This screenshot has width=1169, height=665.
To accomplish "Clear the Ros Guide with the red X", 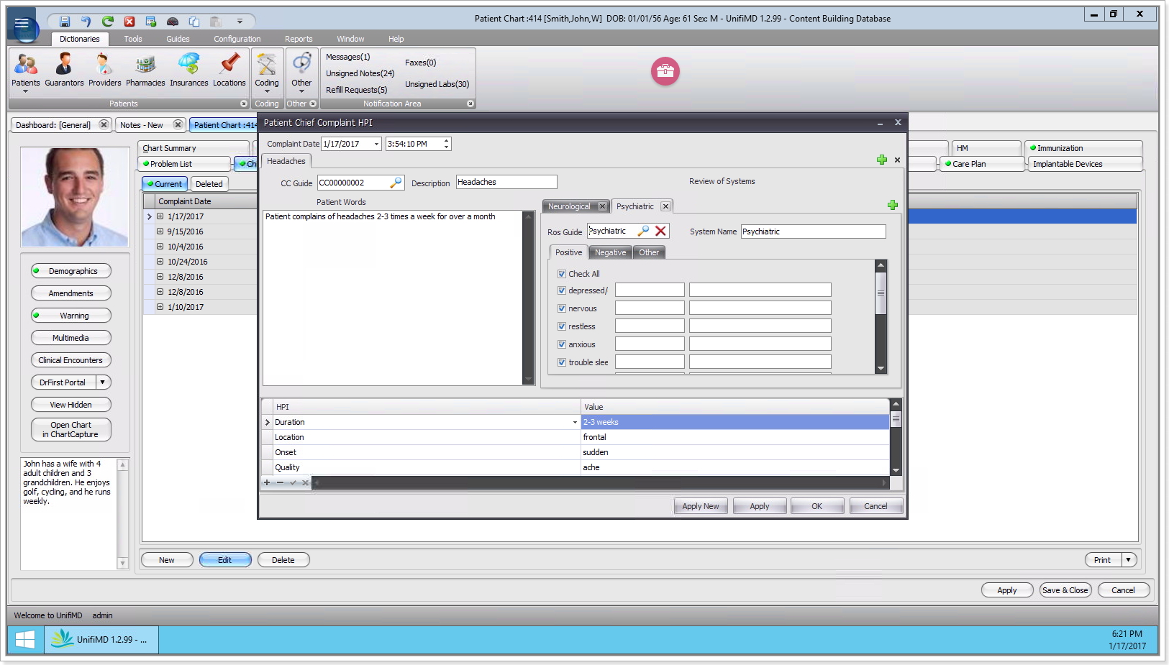I will [x=660, y=231].
